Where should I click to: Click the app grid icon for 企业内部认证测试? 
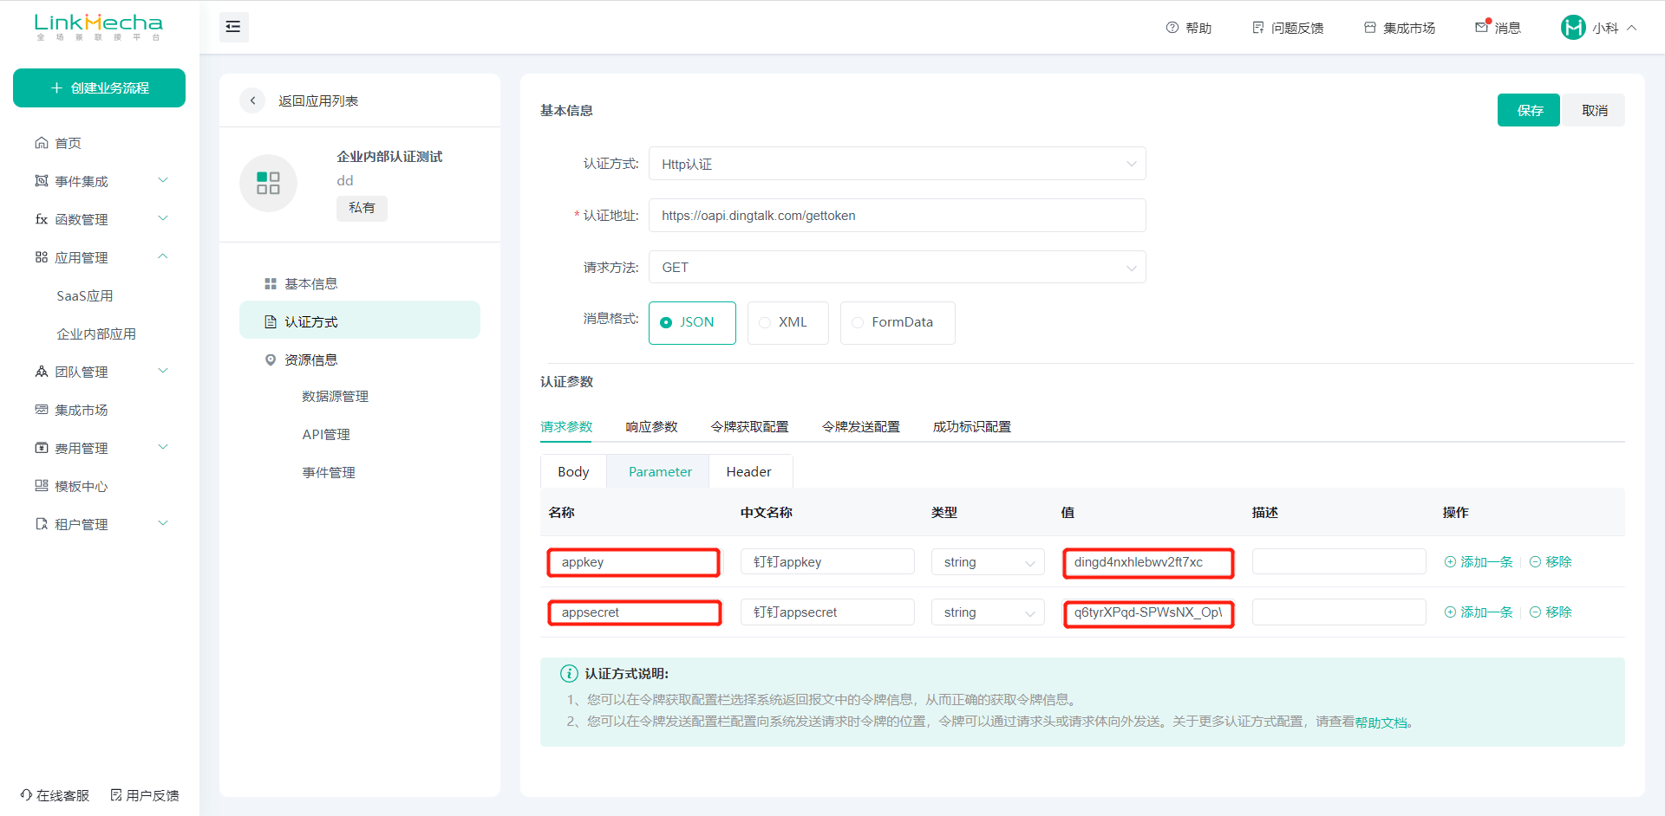pyautogui.click(x=268, y=183)
